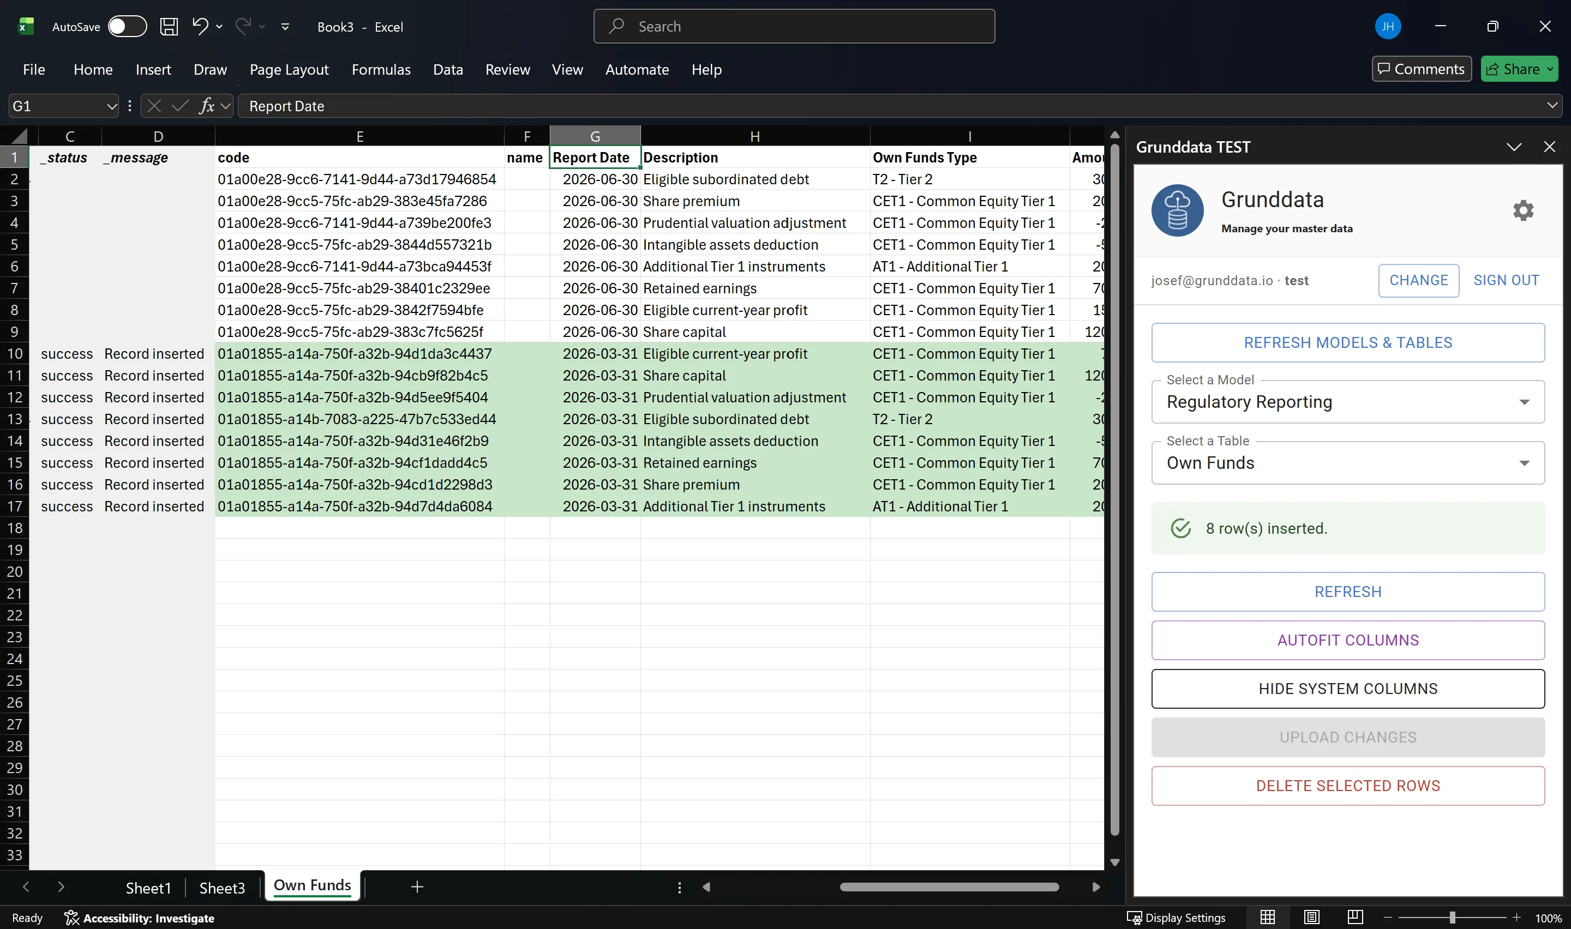Image resolution: width=1571 pixels, height=929 pixels.
Task: Click AUTOFIT COLUMNS button
Action: [1347, 641]
